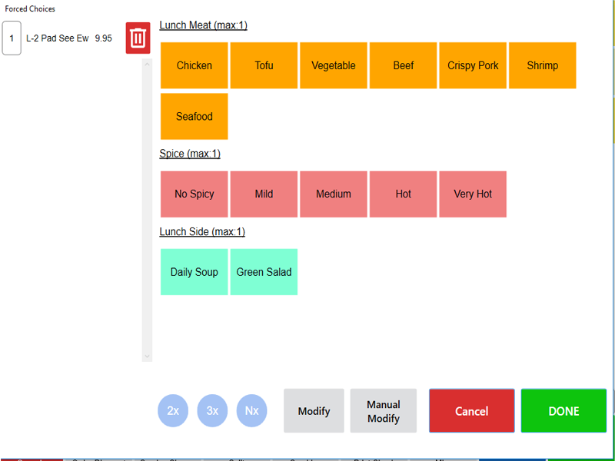Click the scrollbar down arrow in order list
Image resolution: width=615 pixels, height=461 pixels.
coord(147,357)
